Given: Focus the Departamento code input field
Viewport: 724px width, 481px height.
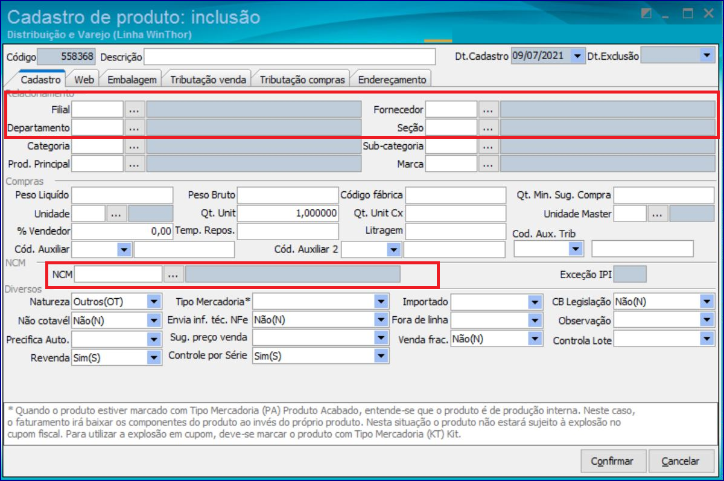Looking at the screenshot, I should [98, 127].
